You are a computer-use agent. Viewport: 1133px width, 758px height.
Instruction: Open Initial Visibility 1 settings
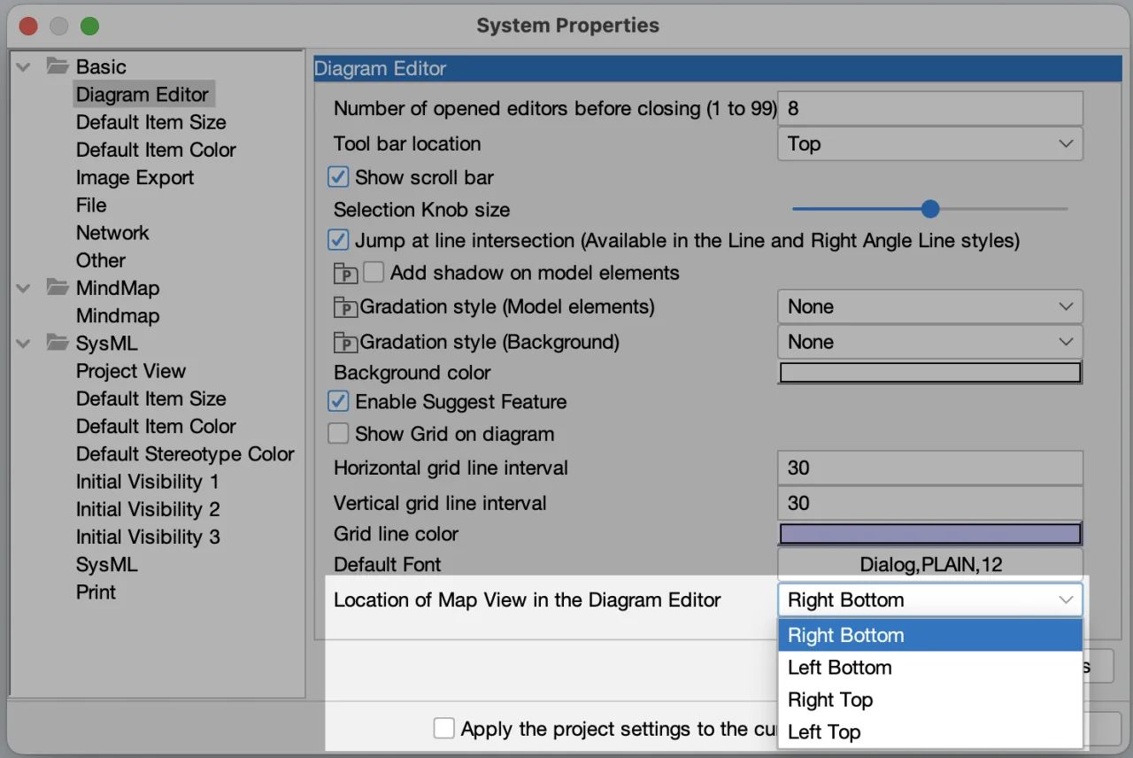point(147,482)
